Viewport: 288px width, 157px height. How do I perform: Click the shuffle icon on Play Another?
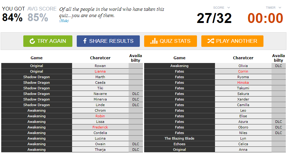(211, 41)
